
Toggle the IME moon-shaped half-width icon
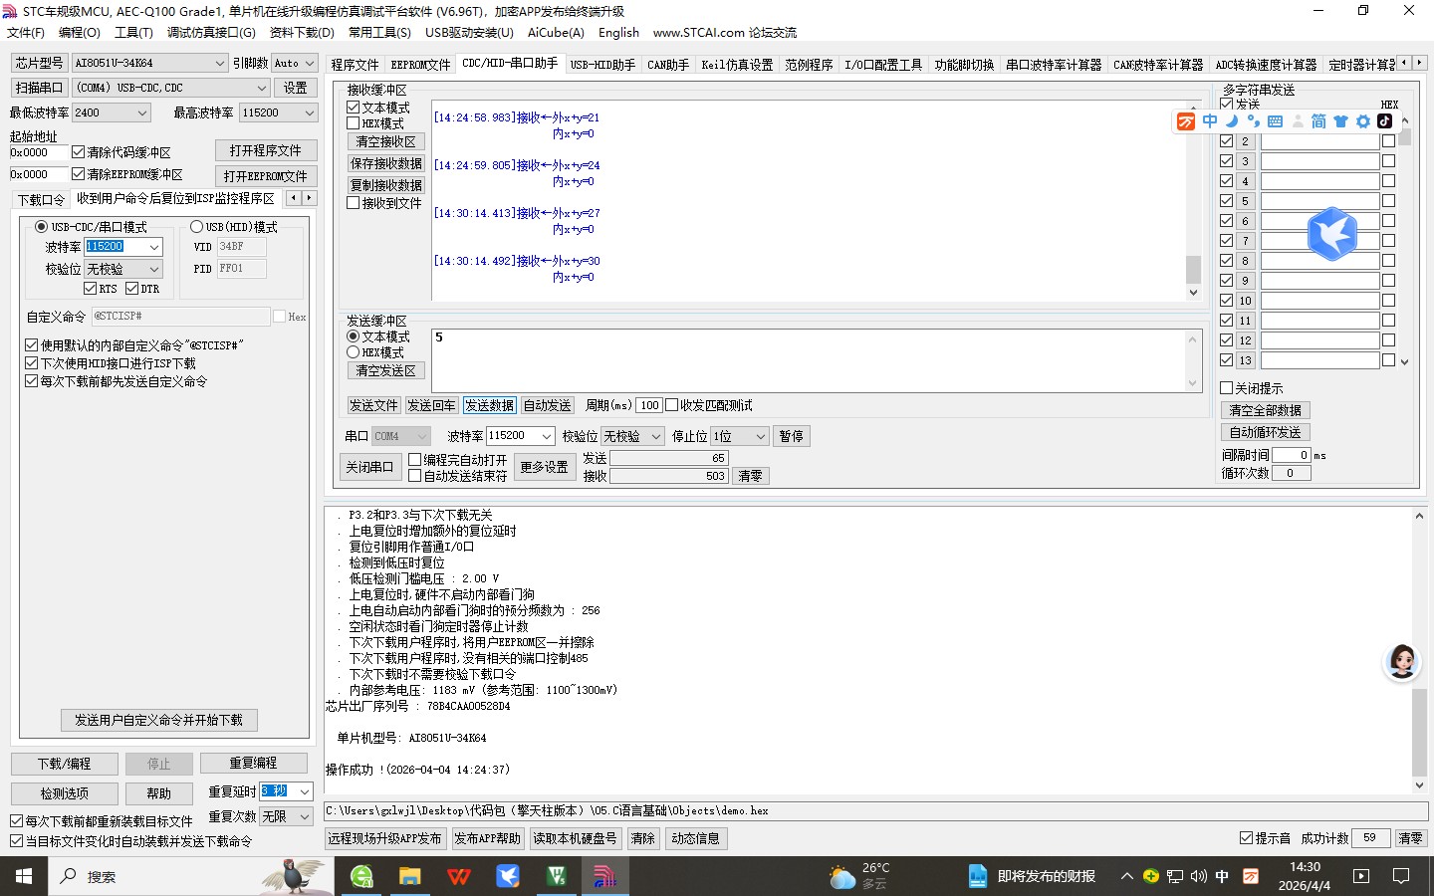pyautogui.click(x=1232, y=121)
